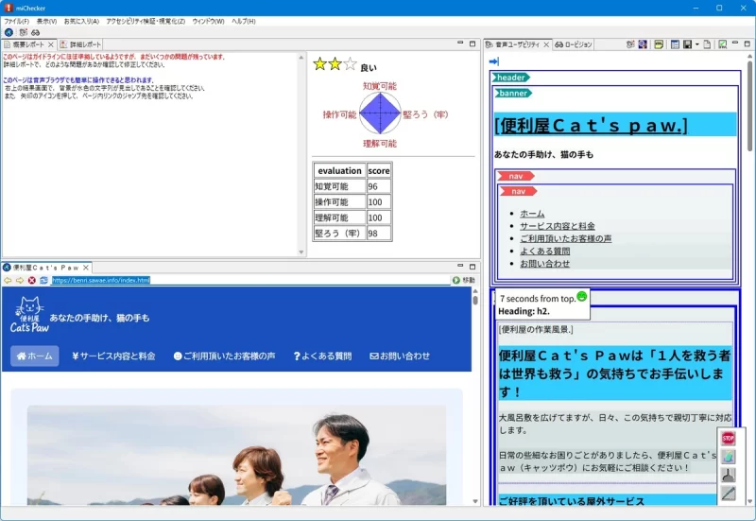Click the ホーム button in the webpage navigation
The width and height of the screenshot is (756, 521).
pyautogui.click(x=35, y=356)
